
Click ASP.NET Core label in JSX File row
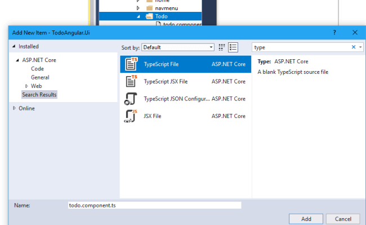229,116
